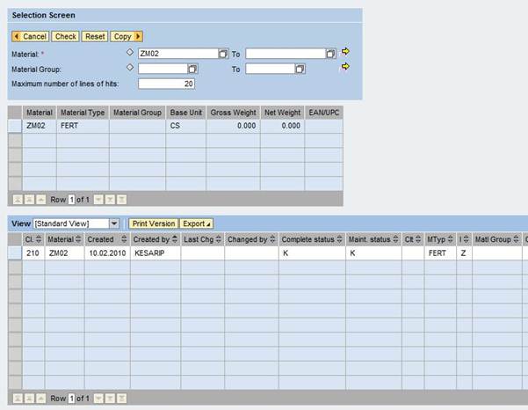Click FERT cell in upper table
This screenshot has height=410, width=528.
pos(83,126)
